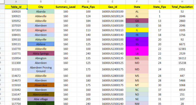The width and height of the screenshot is (196, 105).
Task: Select Place_Fips value 205
Action: click(x=88, y=99)
